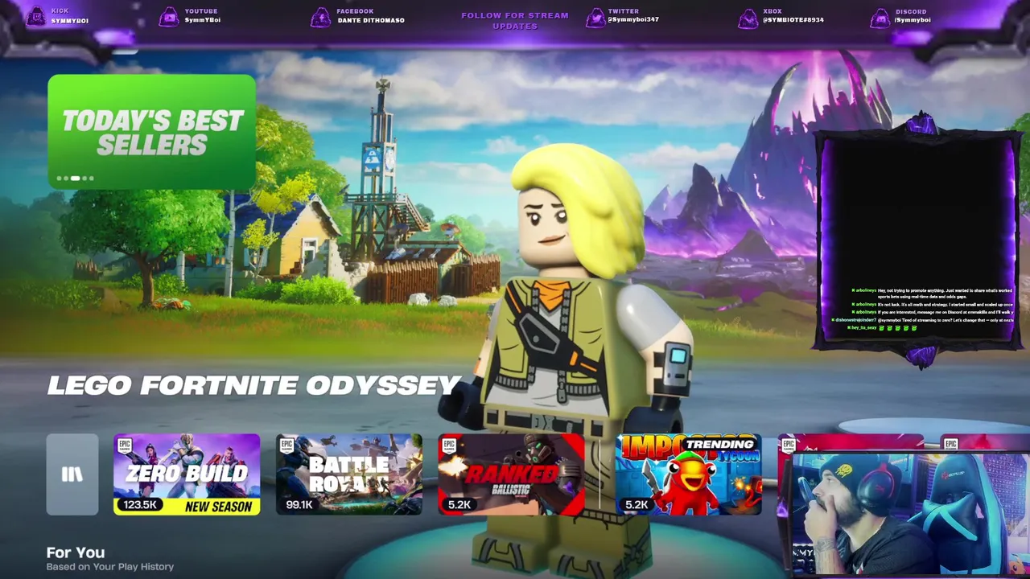
Task: Click the Epic Games logo on Battle Royale
Action: click(287, 446)
